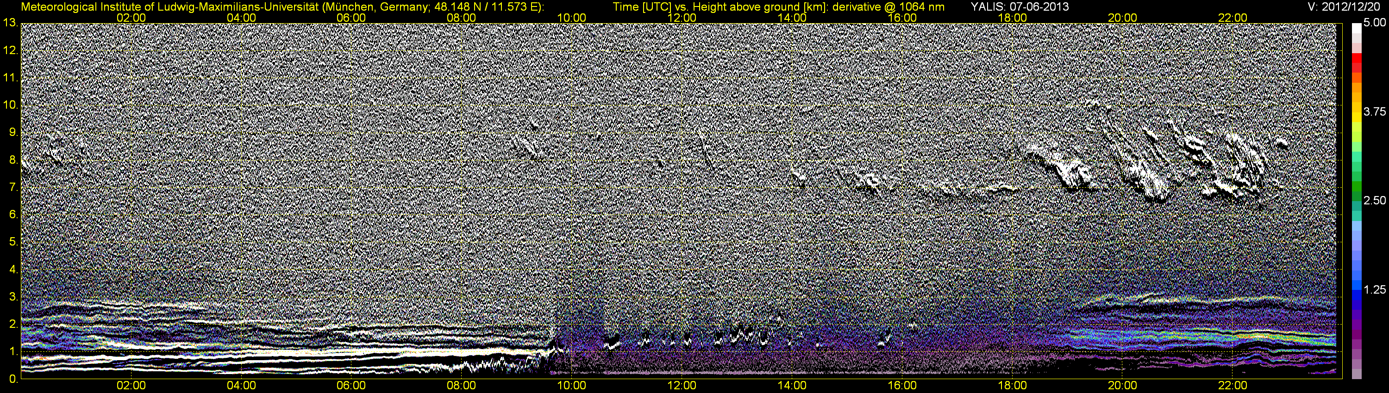1389x393 pixels.
Task: Select the 14:00 tick label on the bottom axis
Action: 792,386
